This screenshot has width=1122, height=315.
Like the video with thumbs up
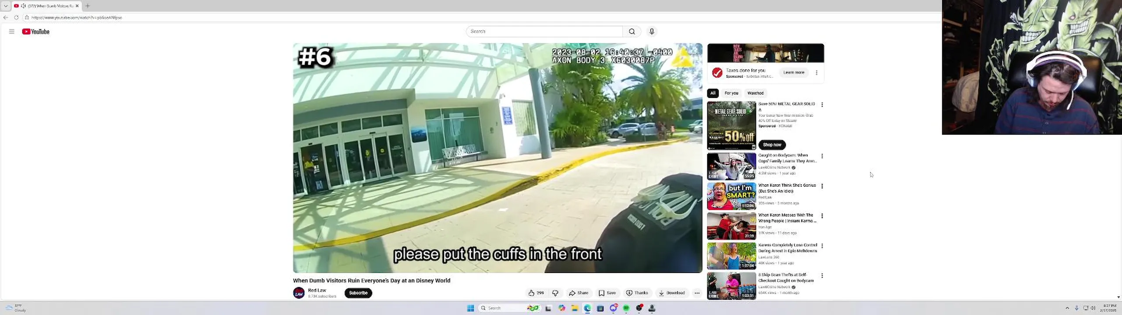click(536, 293)
